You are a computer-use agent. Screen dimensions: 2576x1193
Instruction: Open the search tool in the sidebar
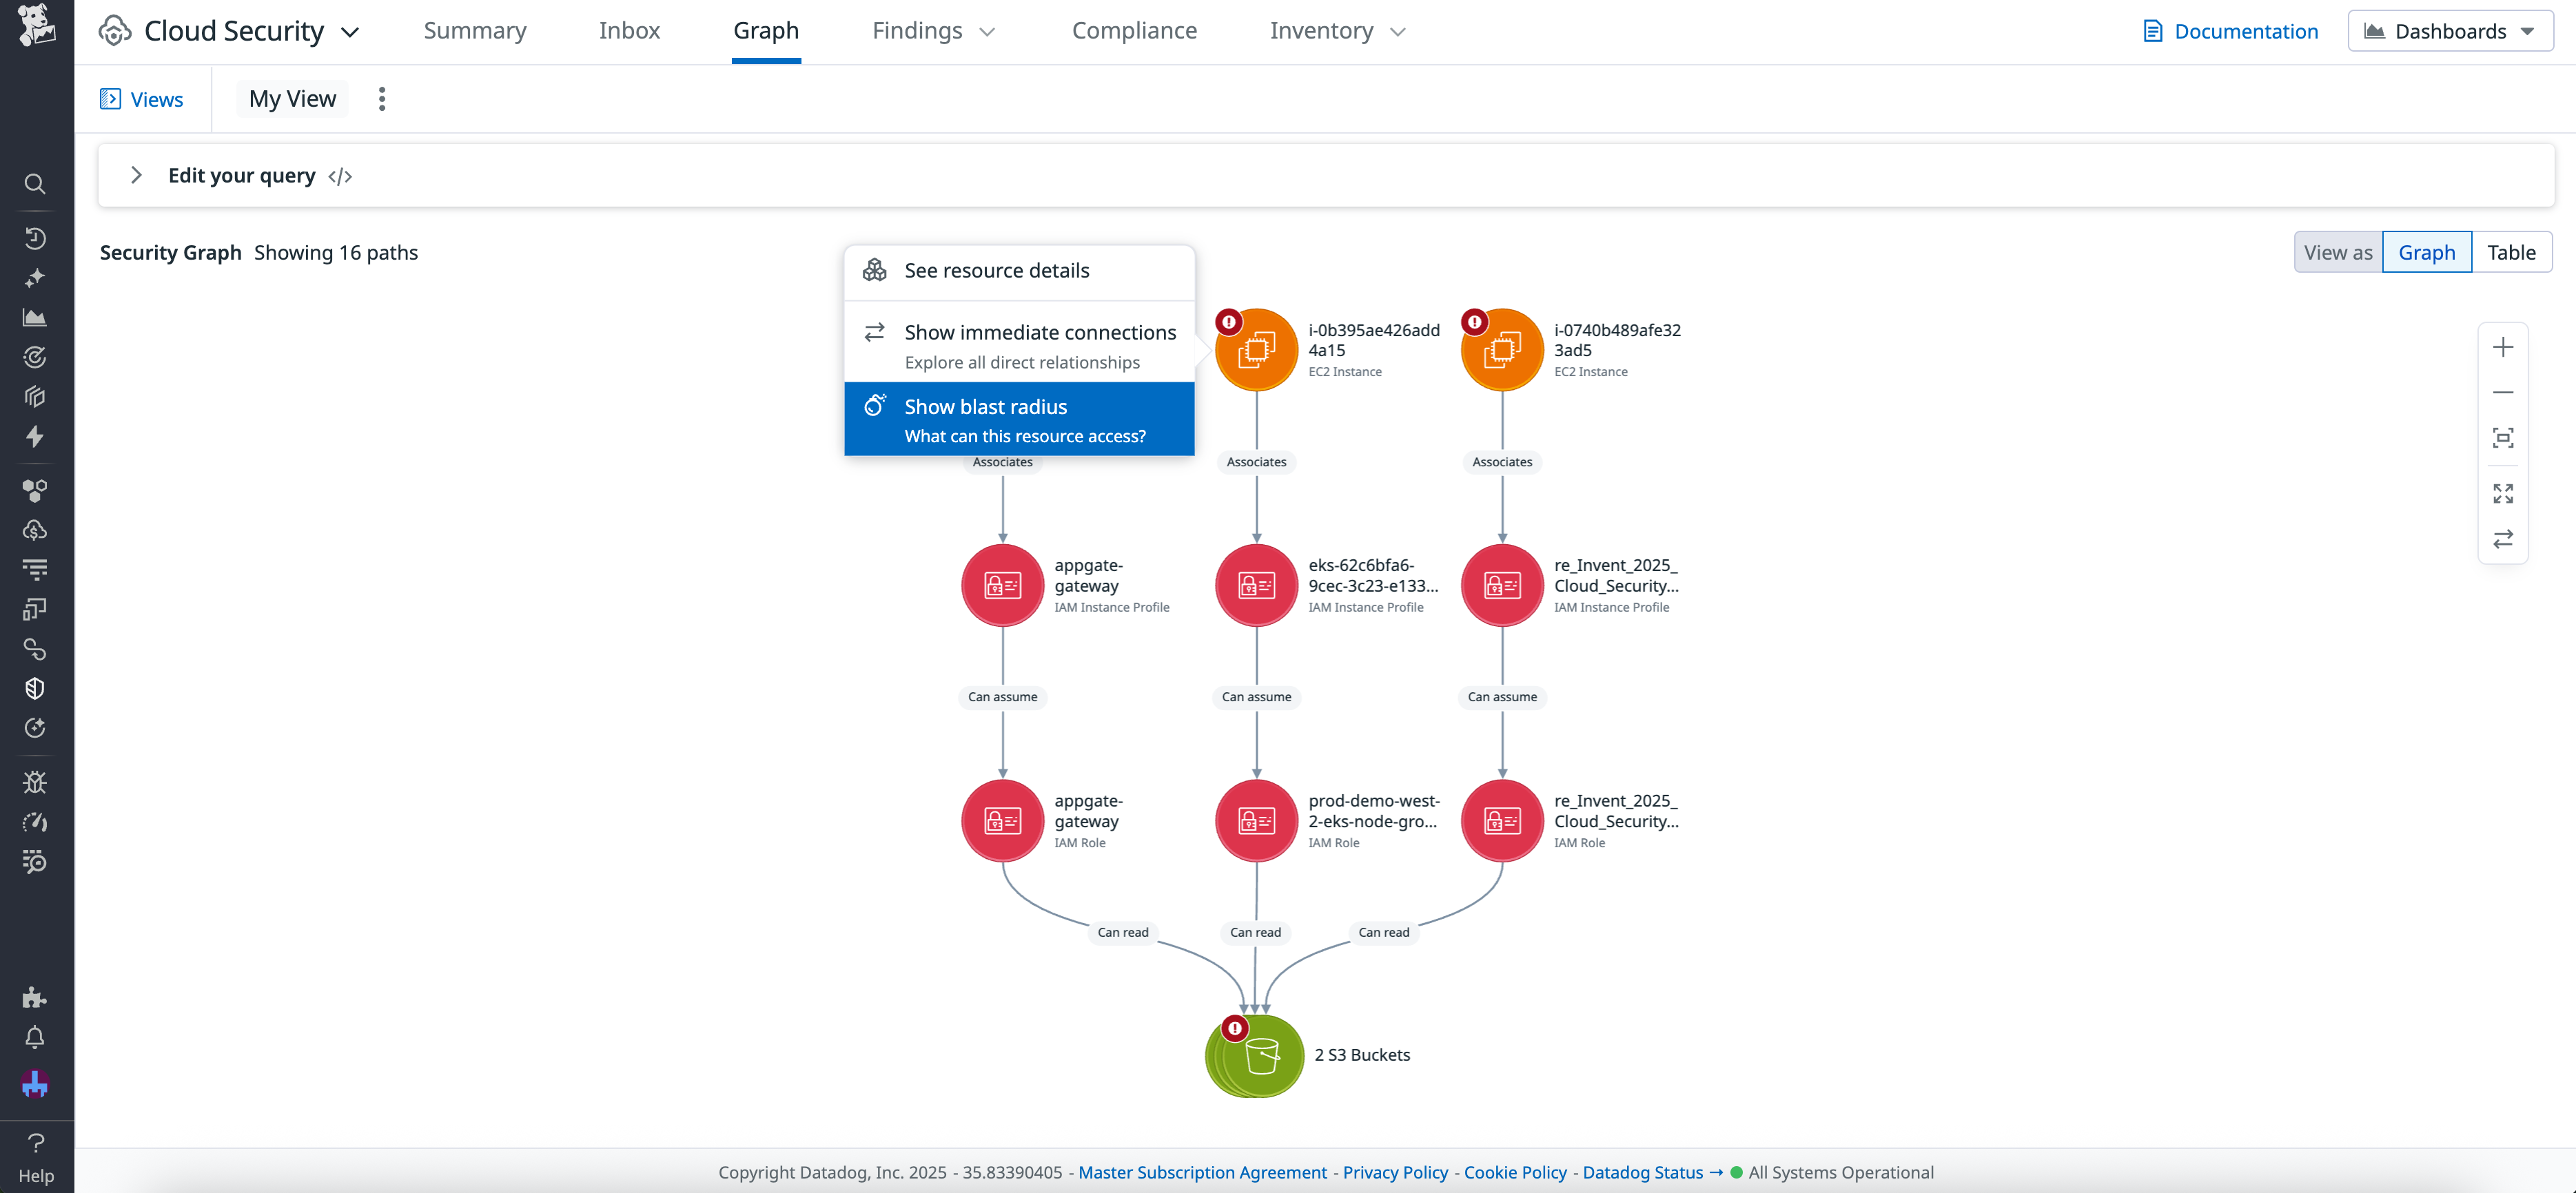(x=35, y=184)
